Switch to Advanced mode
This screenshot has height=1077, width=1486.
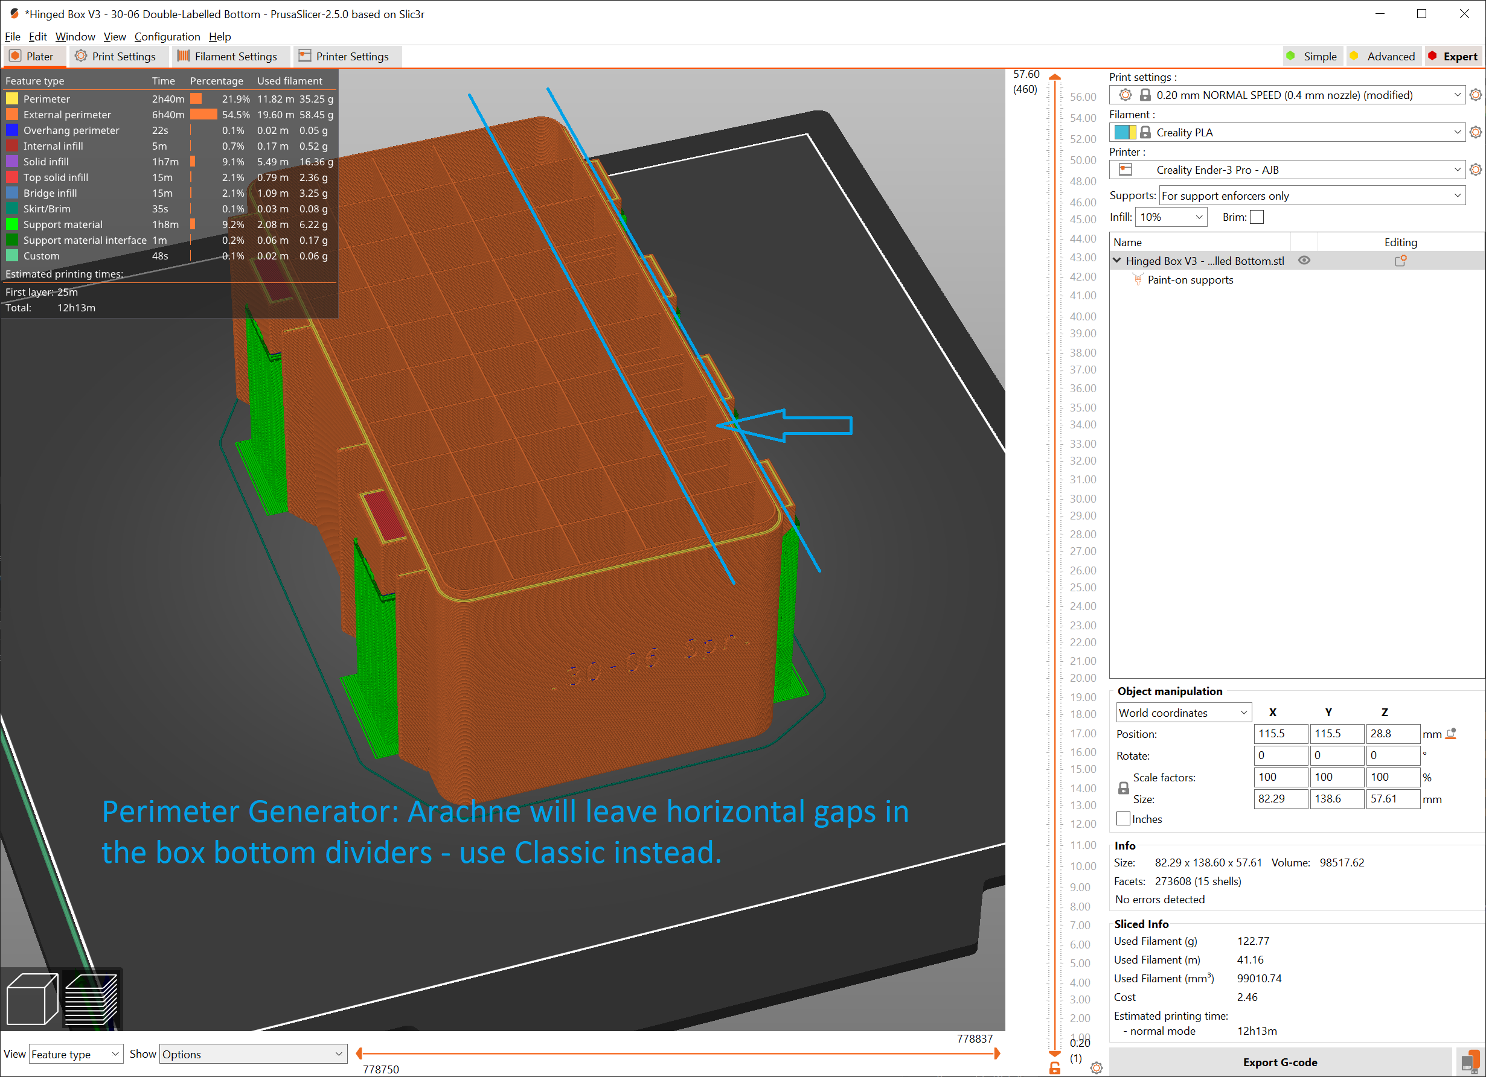[1383, 56]
